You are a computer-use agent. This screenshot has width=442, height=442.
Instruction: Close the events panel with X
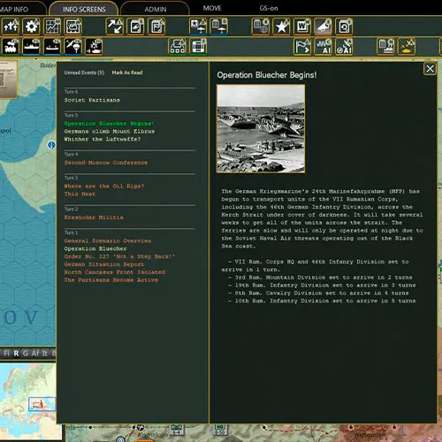pos(430,69)
